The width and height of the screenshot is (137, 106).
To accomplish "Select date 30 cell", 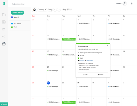I will [99, 89].
